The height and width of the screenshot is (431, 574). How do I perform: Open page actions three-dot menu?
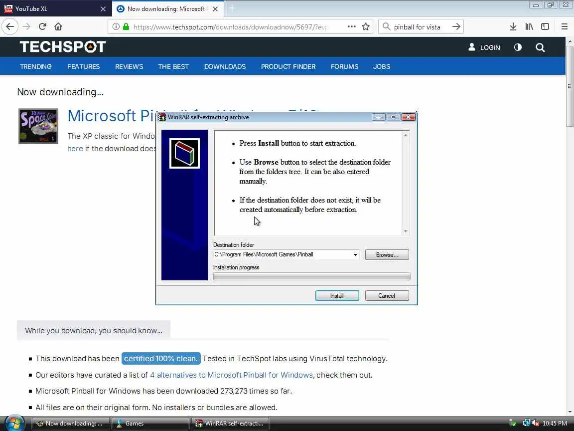(x=351, y=26)
